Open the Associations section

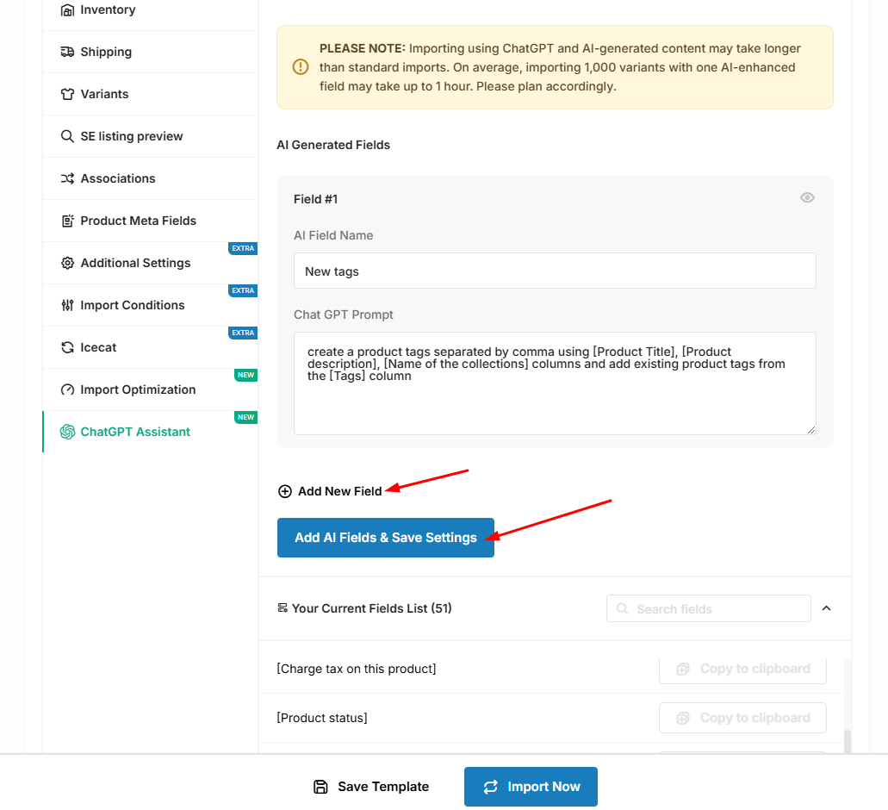tap(150, 178)
